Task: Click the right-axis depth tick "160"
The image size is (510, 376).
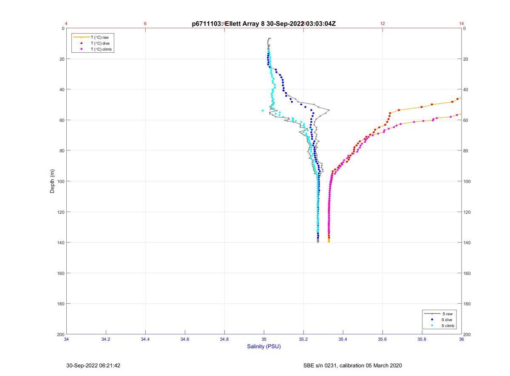Action: pos(467,273)
